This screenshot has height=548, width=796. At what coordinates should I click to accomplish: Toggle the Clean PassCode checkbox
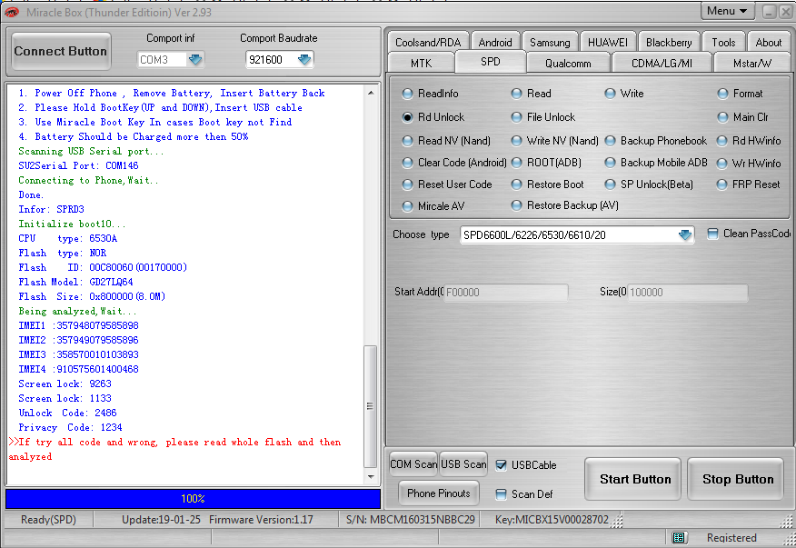coord(712,234)
